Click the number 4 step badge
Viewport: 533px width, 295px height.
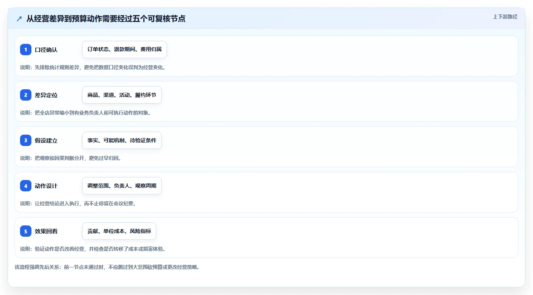click(x=26, y=186)
